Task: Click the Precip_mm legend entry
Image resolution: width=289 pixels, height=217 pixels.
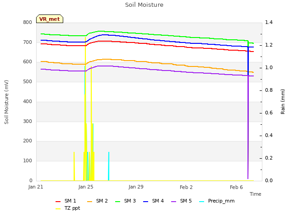Action: (x=217, y=201)
